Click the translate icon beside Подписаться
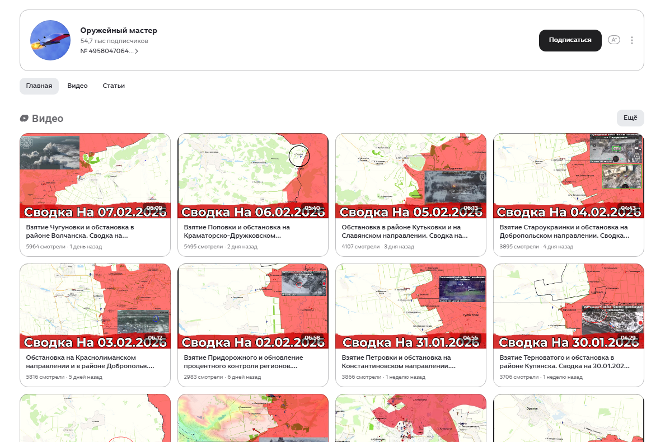This screenshot has width=665, height=442. click(614, 40)
